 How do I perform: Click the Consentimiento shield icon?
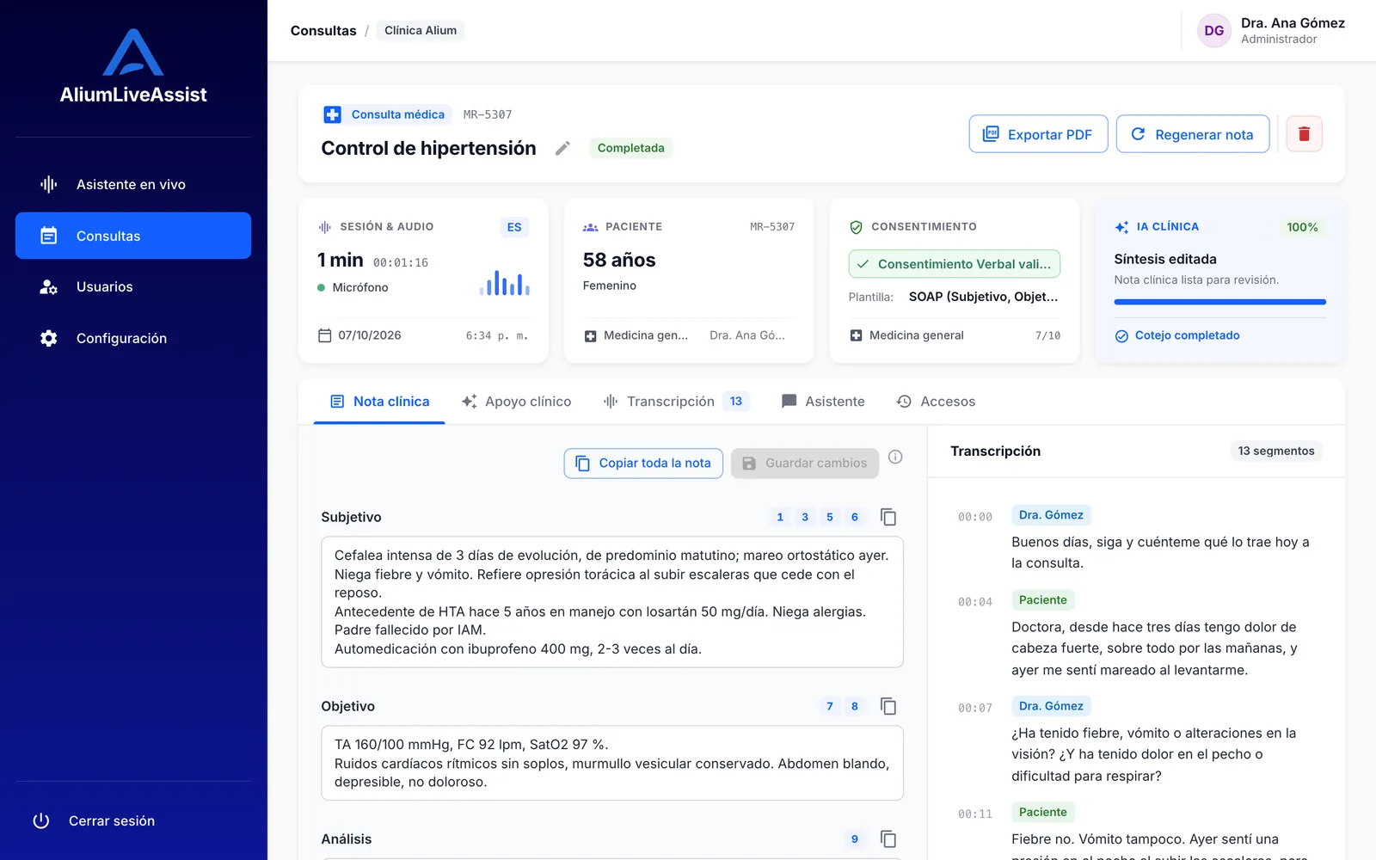pos(856,227)
